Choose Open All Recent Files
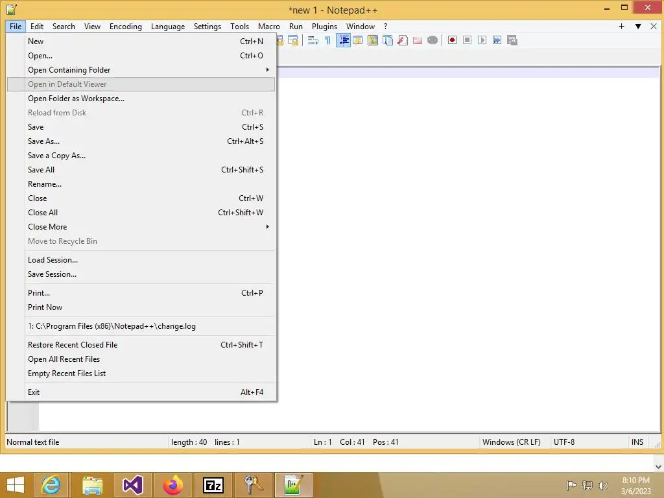The height and width of the screenshot is (498, 664). [141, 359]
